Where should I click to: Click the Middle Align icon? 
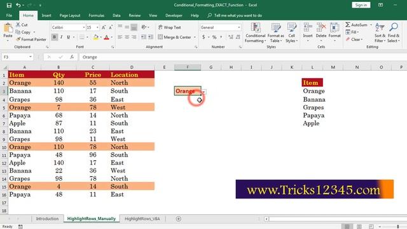(x=127, y=27)
